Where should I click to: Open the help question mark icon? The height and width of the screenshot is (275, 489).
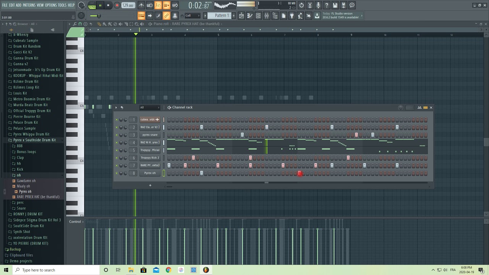[x=327, y=5]
